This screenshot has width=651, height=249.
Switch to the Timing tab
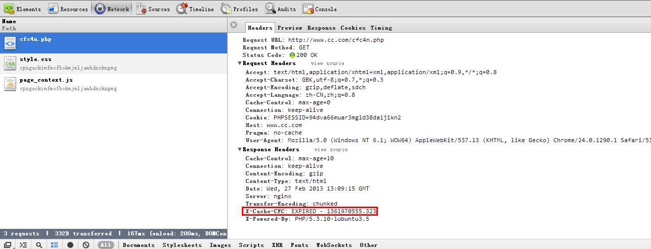point(381,28)
